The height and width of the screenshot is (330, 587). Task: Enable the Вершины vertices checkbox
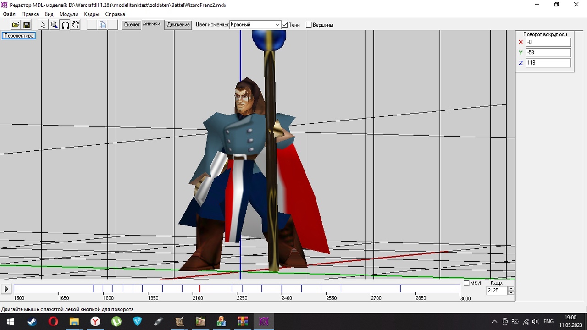(309, 25)
